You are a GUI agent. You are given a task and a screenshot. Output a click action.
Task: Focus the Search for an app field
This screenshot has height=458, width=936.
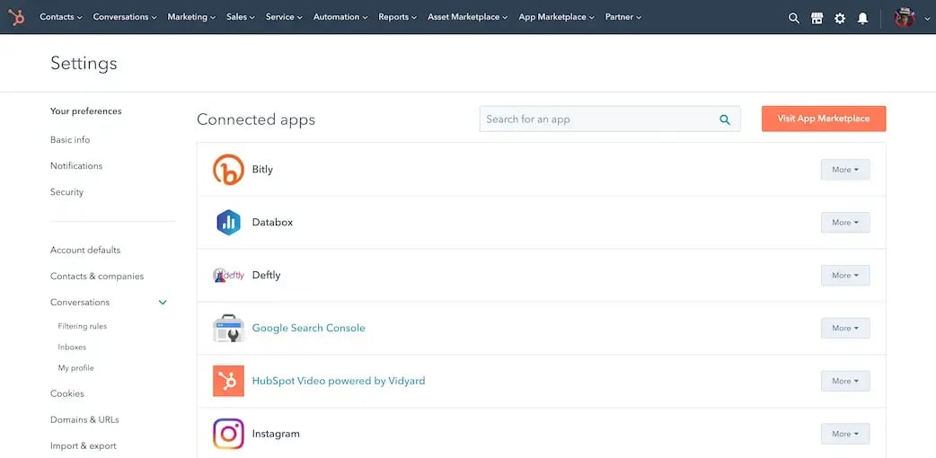tap(610, 119)
